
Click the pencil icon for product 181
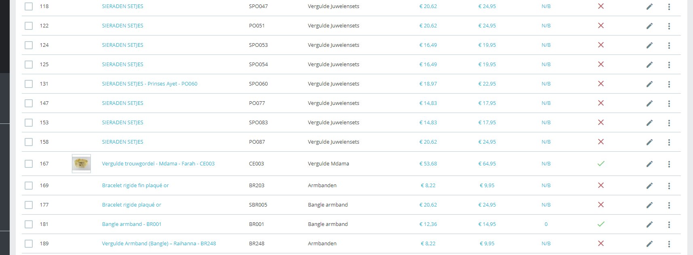(649, 225)
